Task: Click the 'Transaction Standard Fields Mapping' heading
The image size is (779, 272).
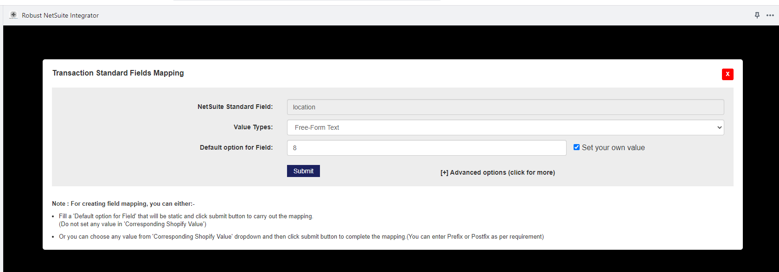Action: (118, 73)
